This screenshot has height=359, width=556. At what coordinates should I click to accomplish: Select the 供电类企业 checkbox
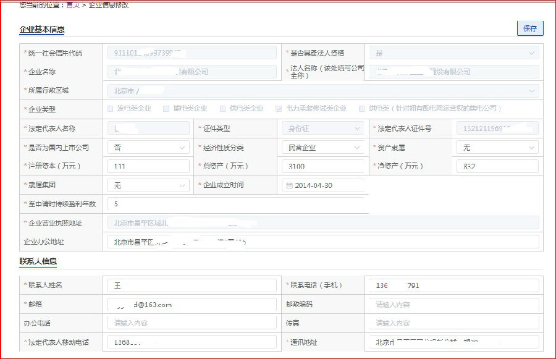tap(223, 109)
